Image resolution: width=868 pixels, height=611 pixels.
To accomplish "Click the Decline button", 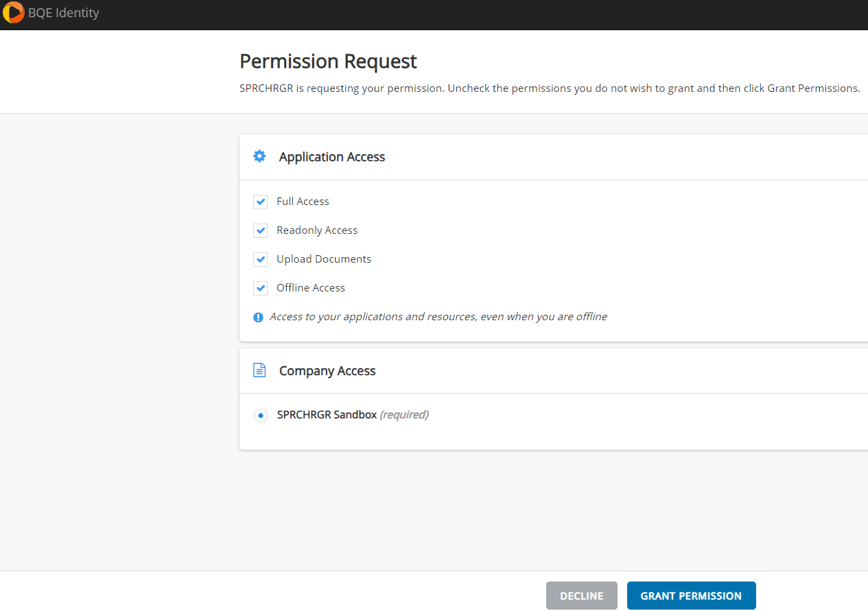I will coord(582,596).
